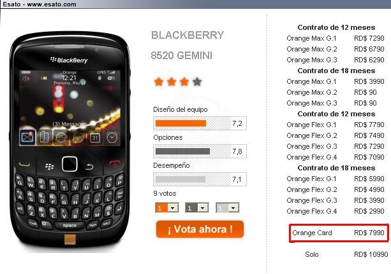The height and width of the screenshot is (274, 391).
Task: Click the Opciones rating bar
Action: pos(200,151)
